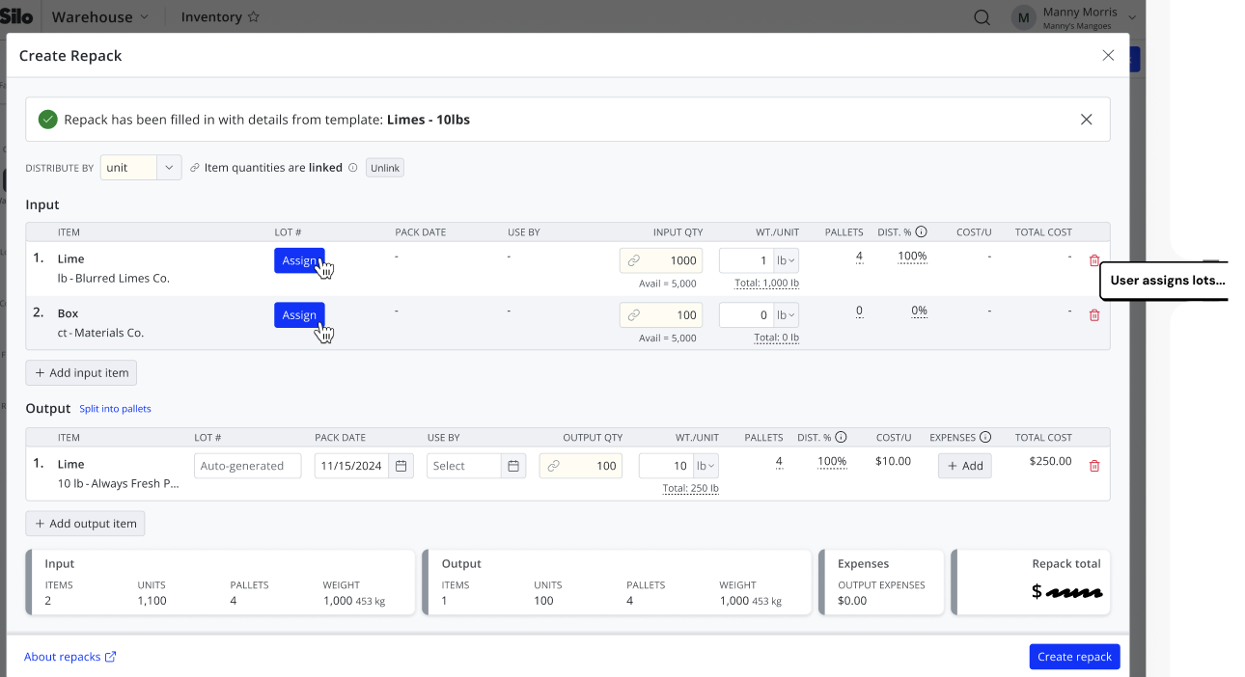Click Create repack button
The height and width of the screenshot is (677, 1245).
(1074, 657)
